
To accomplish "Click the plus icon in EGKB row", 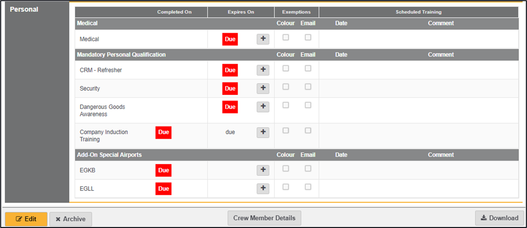I will pos(263,170).
